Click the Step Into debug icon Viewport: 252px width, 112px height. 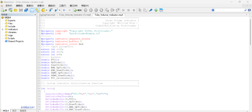[107, 10]
